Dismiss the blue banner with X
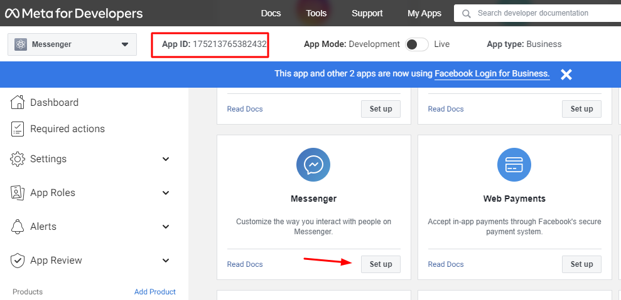The image size is (621, 300). pyautogui.click(x=566, y=75)
